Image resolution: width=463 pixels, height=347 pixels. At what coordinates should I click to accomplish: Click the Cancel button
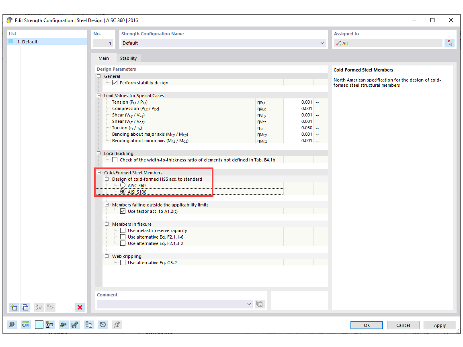(403, 325)
